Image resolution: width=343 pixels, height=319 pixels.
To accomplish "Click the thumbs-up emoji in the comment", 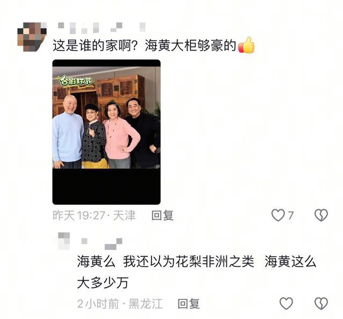I will [x=247, y=45].
